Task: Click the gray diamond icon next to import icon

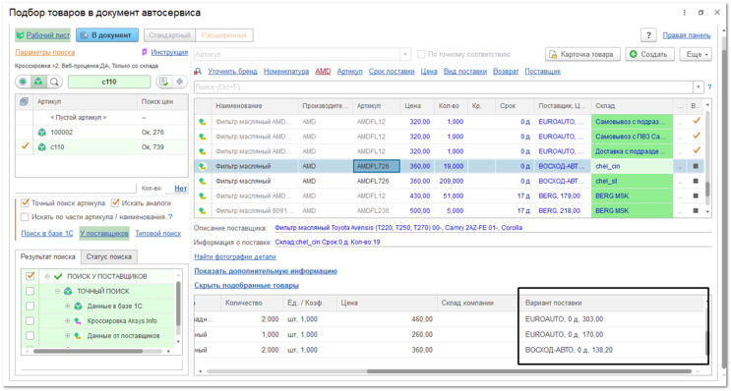Action: click(x=180, y=82)
